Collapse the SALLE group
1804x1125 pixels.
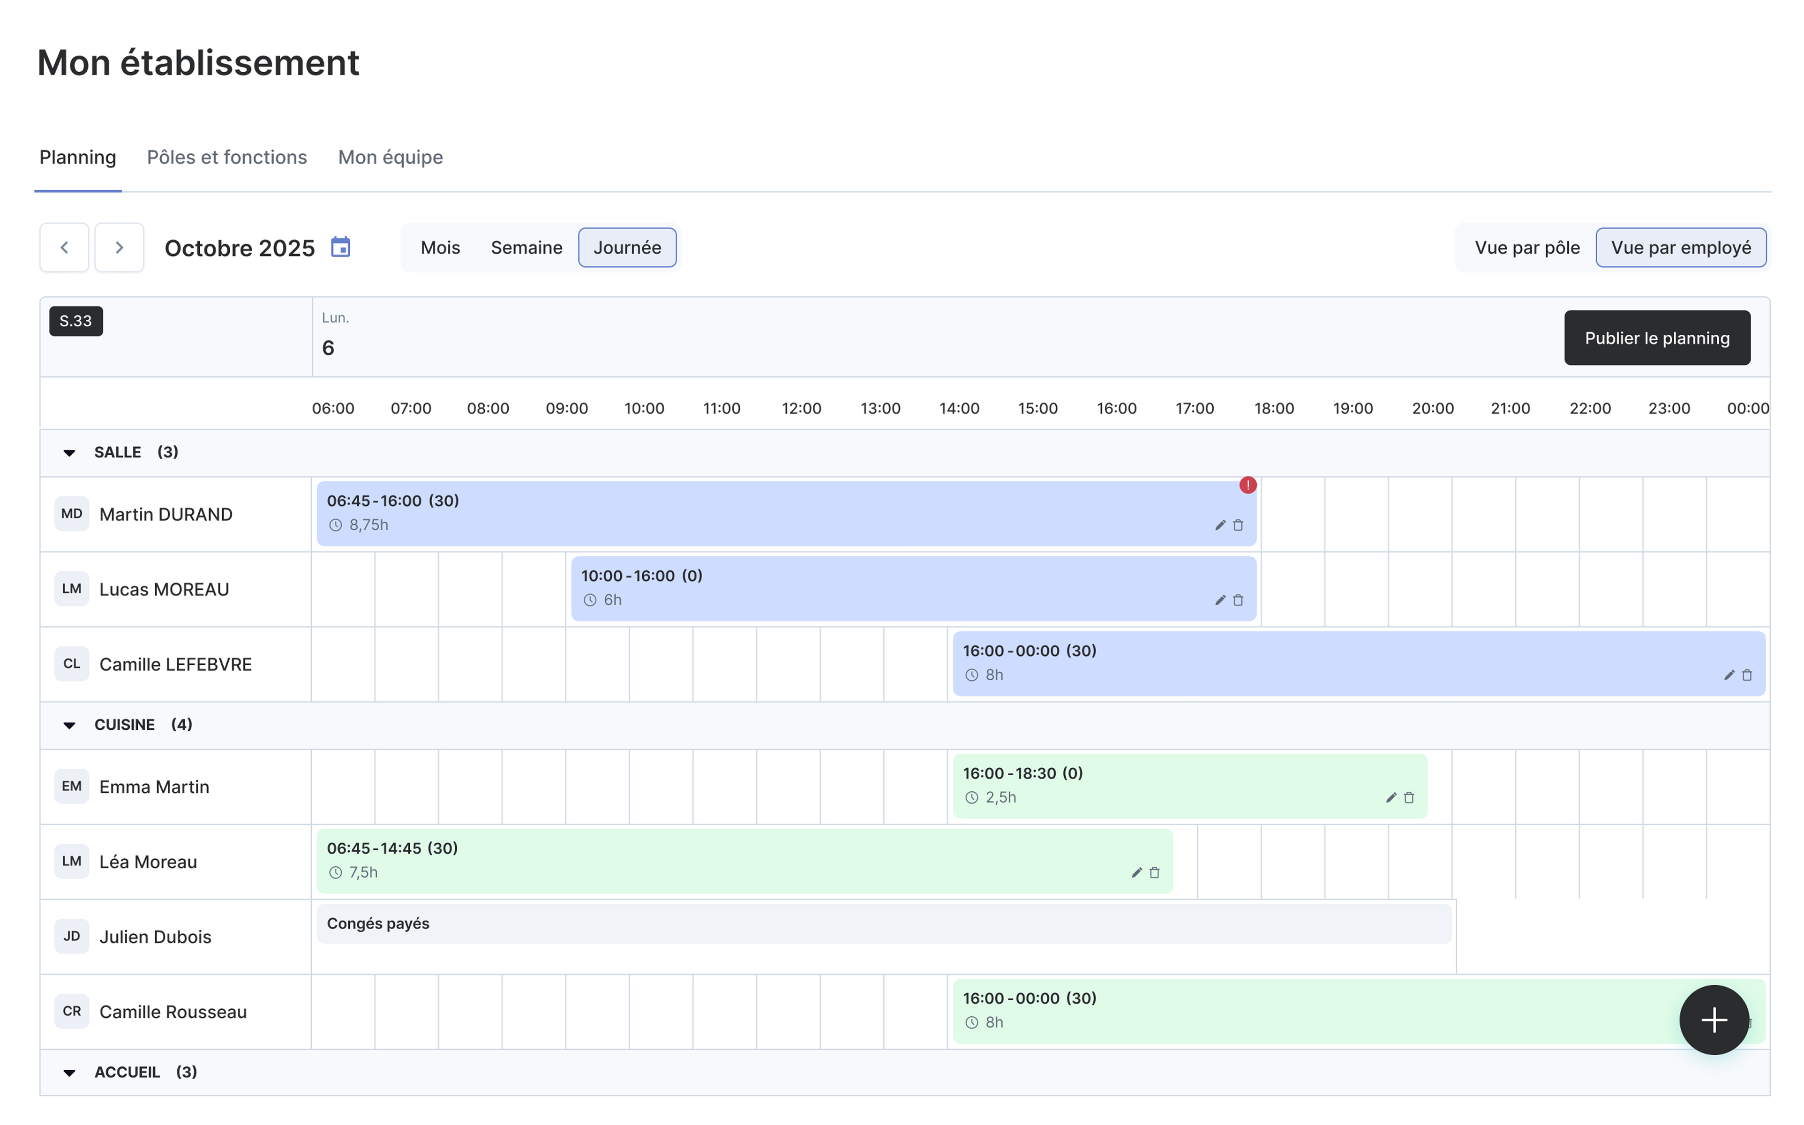69,452
